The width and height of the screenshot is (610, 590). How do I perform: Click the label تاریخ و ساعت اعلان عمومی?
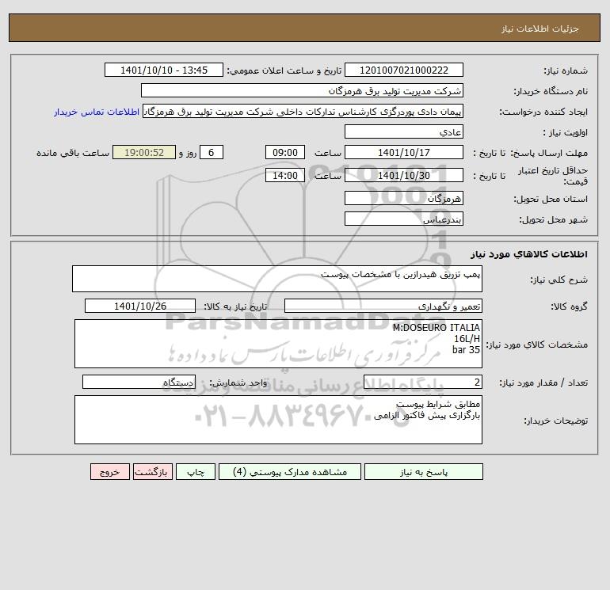[284, 70]
